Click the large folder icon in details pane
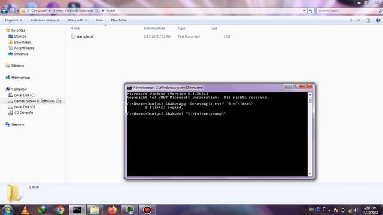383x215 pixels. click(13, 193)
